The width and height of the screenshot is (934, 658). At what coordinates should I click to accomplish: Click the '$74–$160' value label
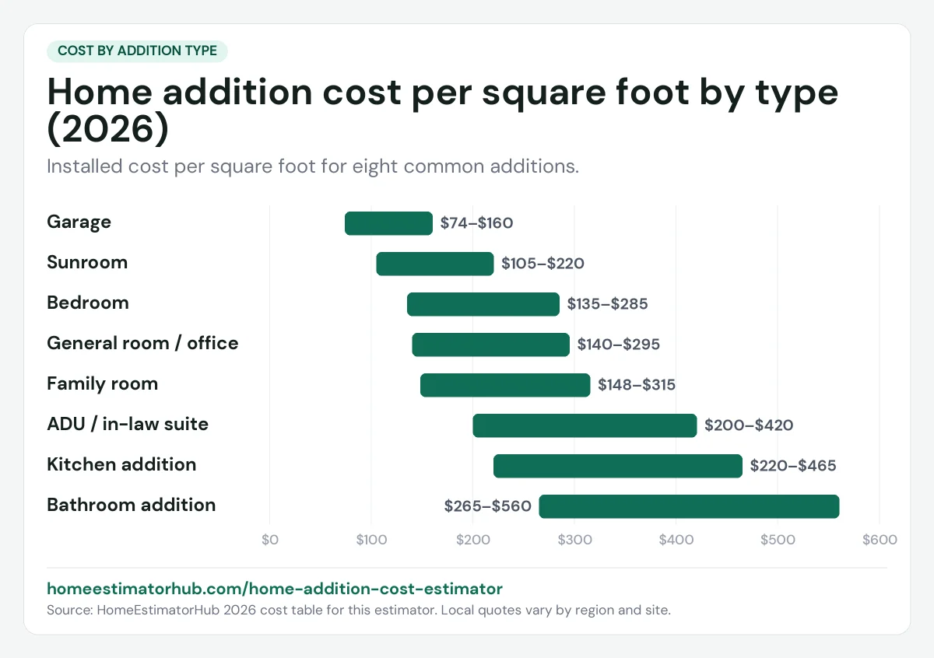pos(476,223)
